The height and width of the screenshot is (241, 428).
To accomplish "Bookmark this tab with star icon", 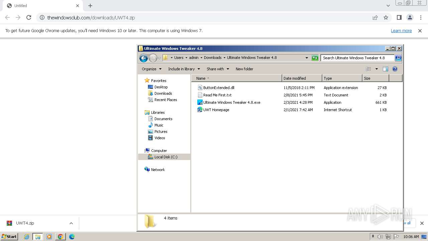I will pos(386,17).
